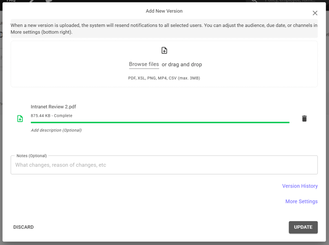Click the green file icon beside Intranet Review

click(20, 119)
